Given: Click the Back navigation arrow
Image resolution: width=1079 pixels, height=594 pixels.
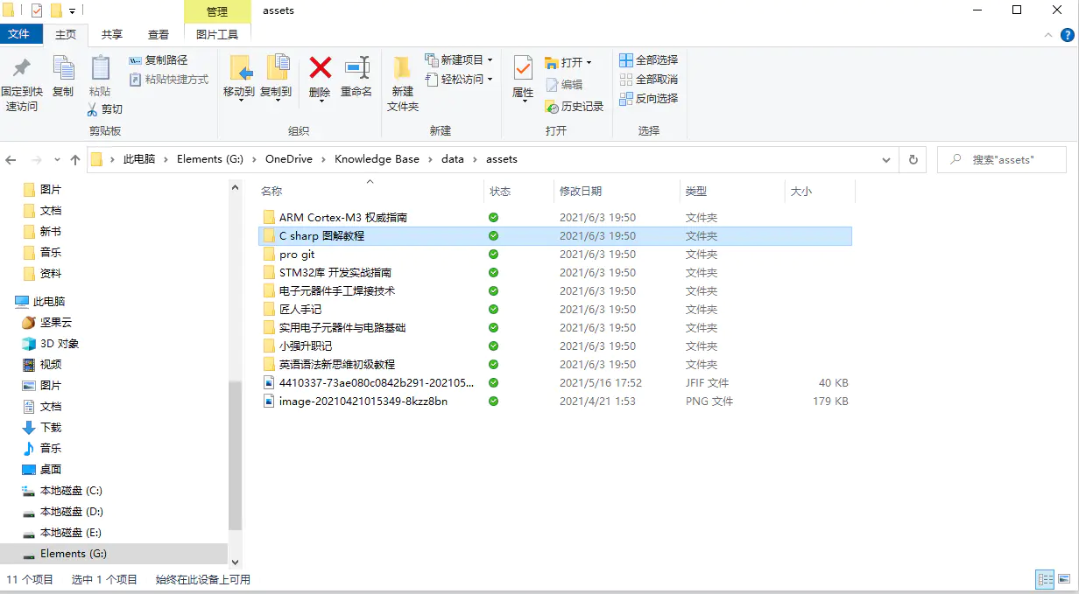Looking at the screenshot, I should pos(11,160).
